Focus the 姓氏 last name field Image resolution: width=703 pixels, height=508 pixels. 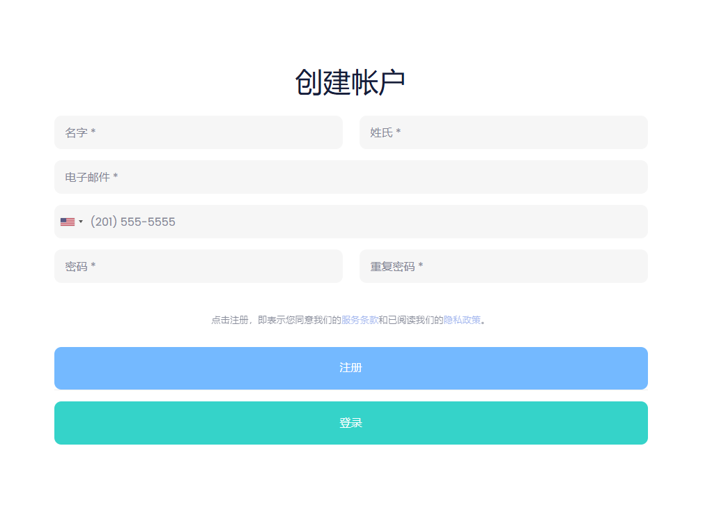tap(503, 132)
